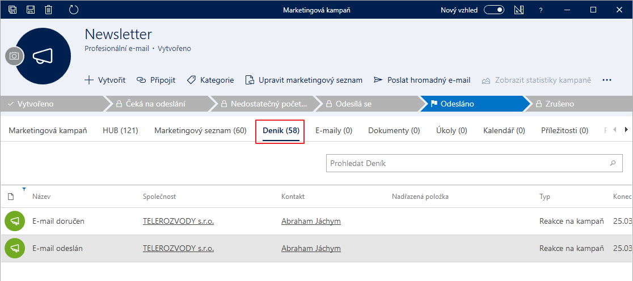This screenshot has height=281, width=633.
Task: Toggle the Nový vzhled switch
Action: (494, 10)
